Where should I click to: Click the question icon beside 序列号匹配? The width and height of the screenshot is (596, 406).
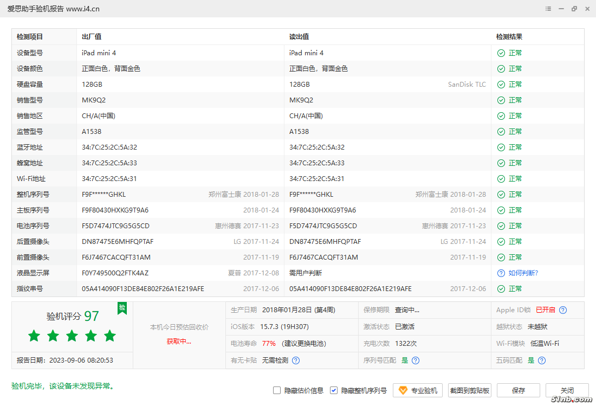tap(416, 360)
